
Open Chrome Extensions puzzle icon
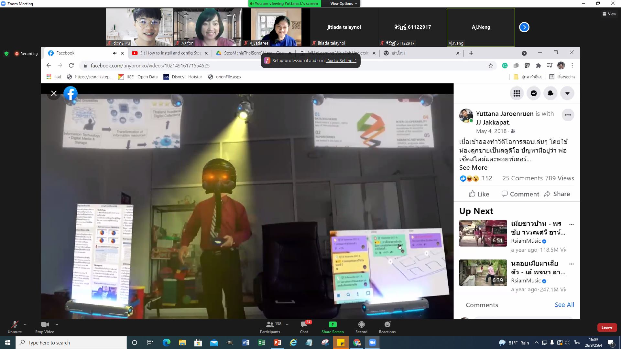[538, 66]
